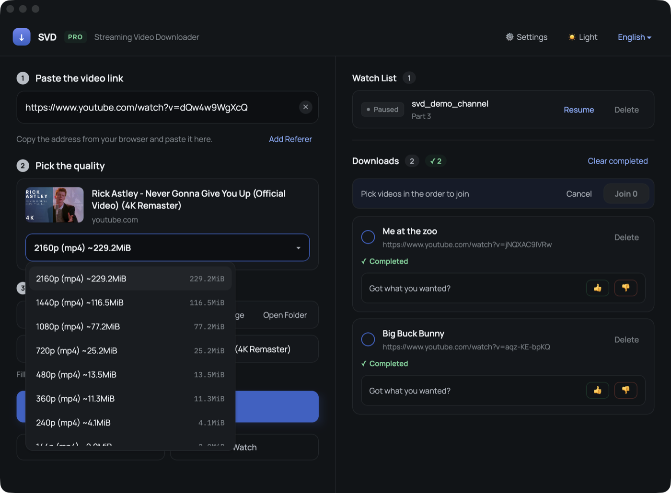Click the Big Buck Bunny YouTube URL

(466, 347)
